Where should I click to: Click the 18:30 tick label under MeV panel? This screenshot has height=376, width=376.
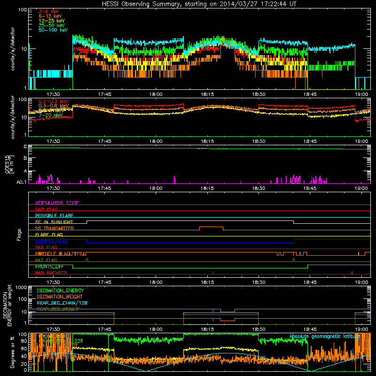(x=259, y=141)
